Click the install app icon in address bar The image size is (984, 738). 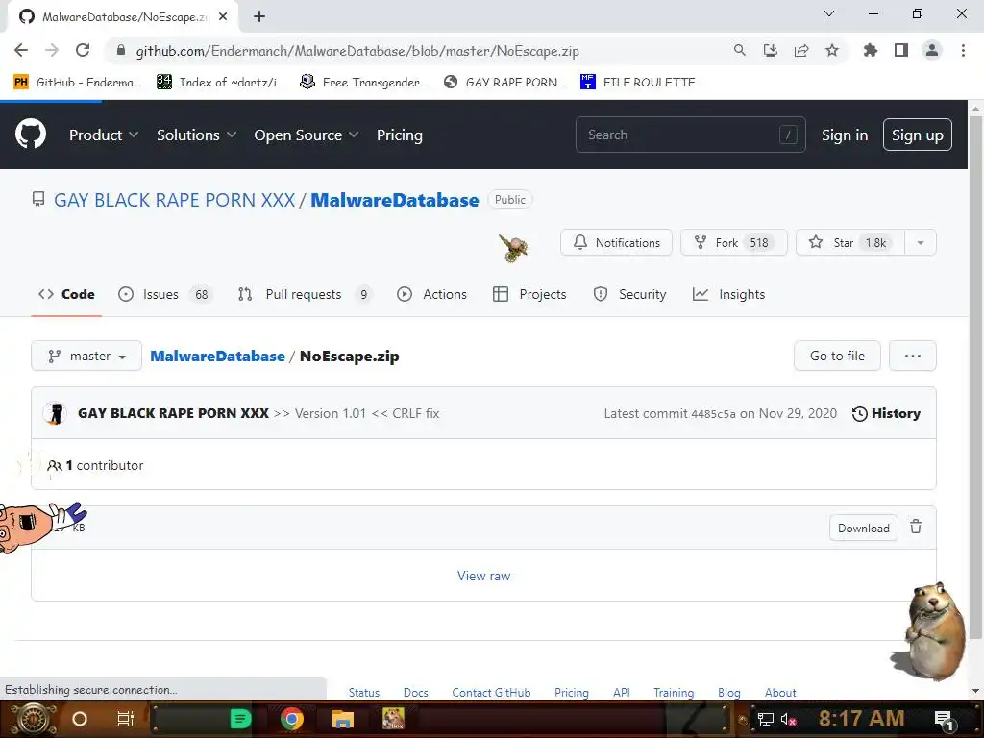(x=770, y=50)
